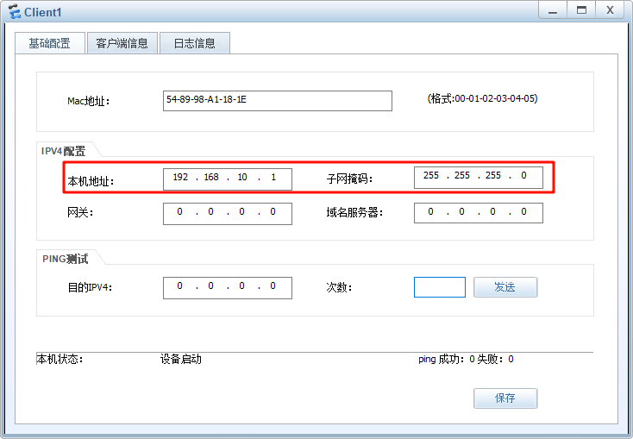Screen dimensions: 633x439
Task: Open the 客户端信息 tab
Action: [x=122, y=43]
